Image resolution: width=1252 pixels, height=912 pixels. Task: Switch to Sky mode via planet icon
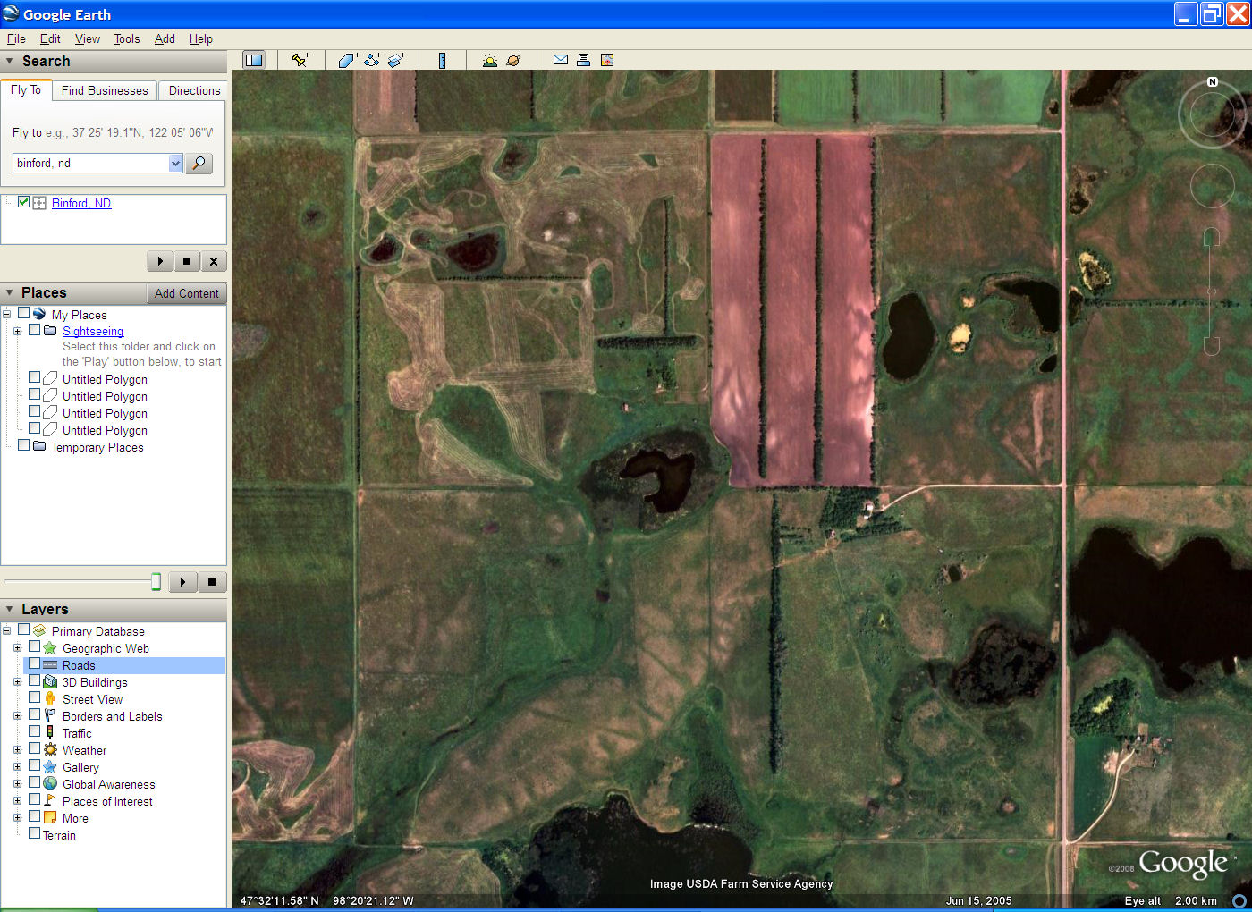point(513,60)
